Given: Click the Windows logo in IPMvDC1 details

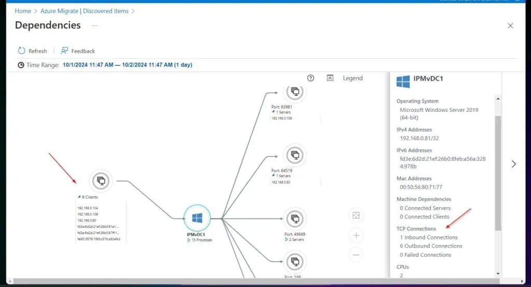Looking at the screenshot, I should tap(403, 81).
